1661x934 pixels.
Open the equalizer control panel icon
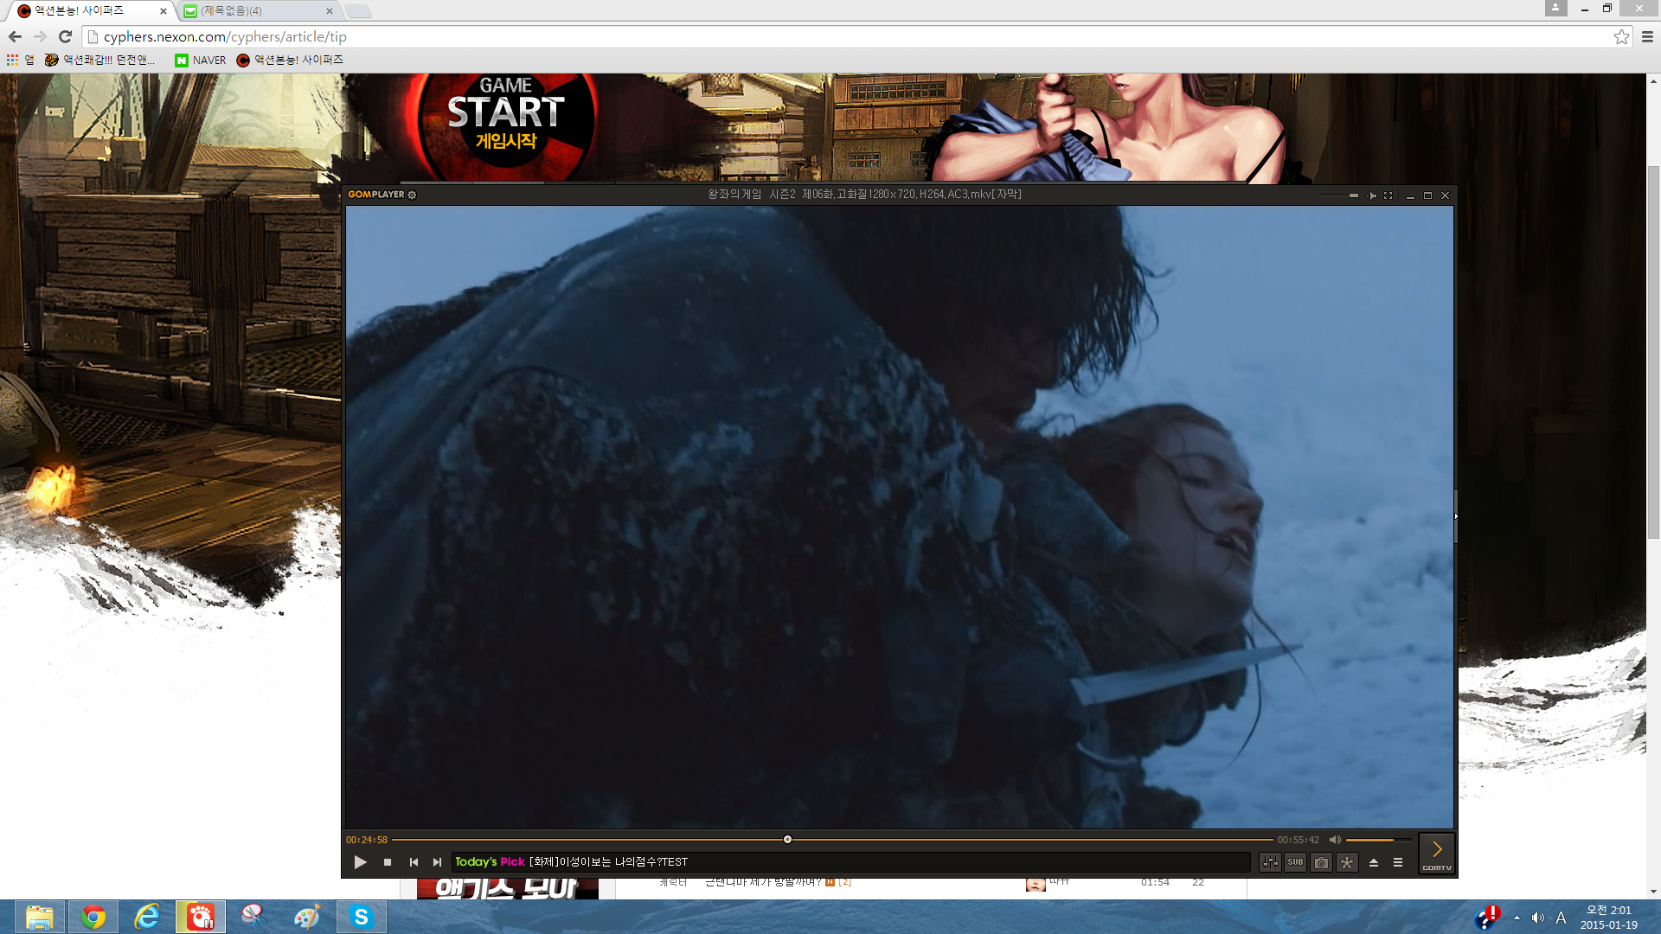pos(1269,862)
